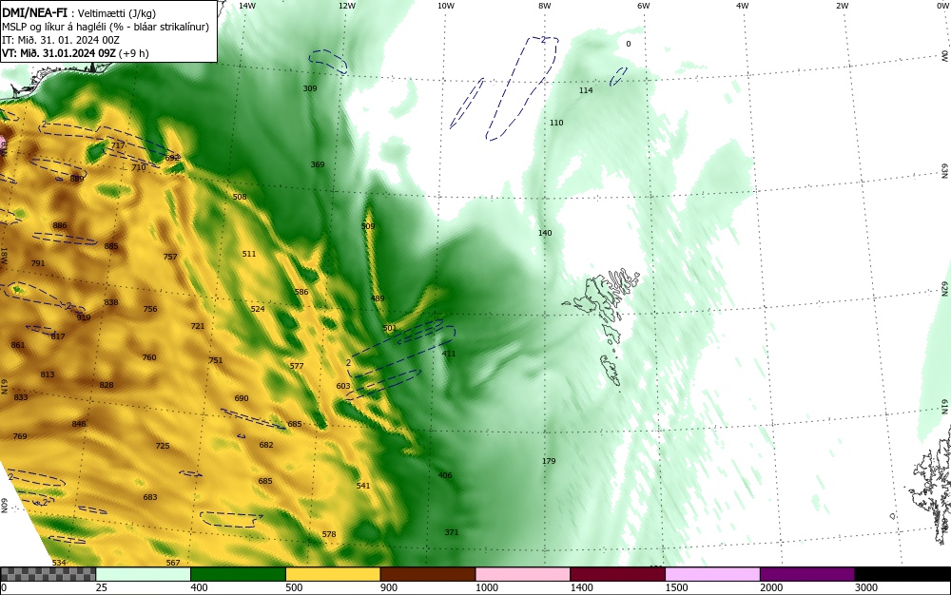This screenshot has height=595, width=951.
Task: Select the dark green 400–500 legend swatch
Action: click(x=238, y=574)
